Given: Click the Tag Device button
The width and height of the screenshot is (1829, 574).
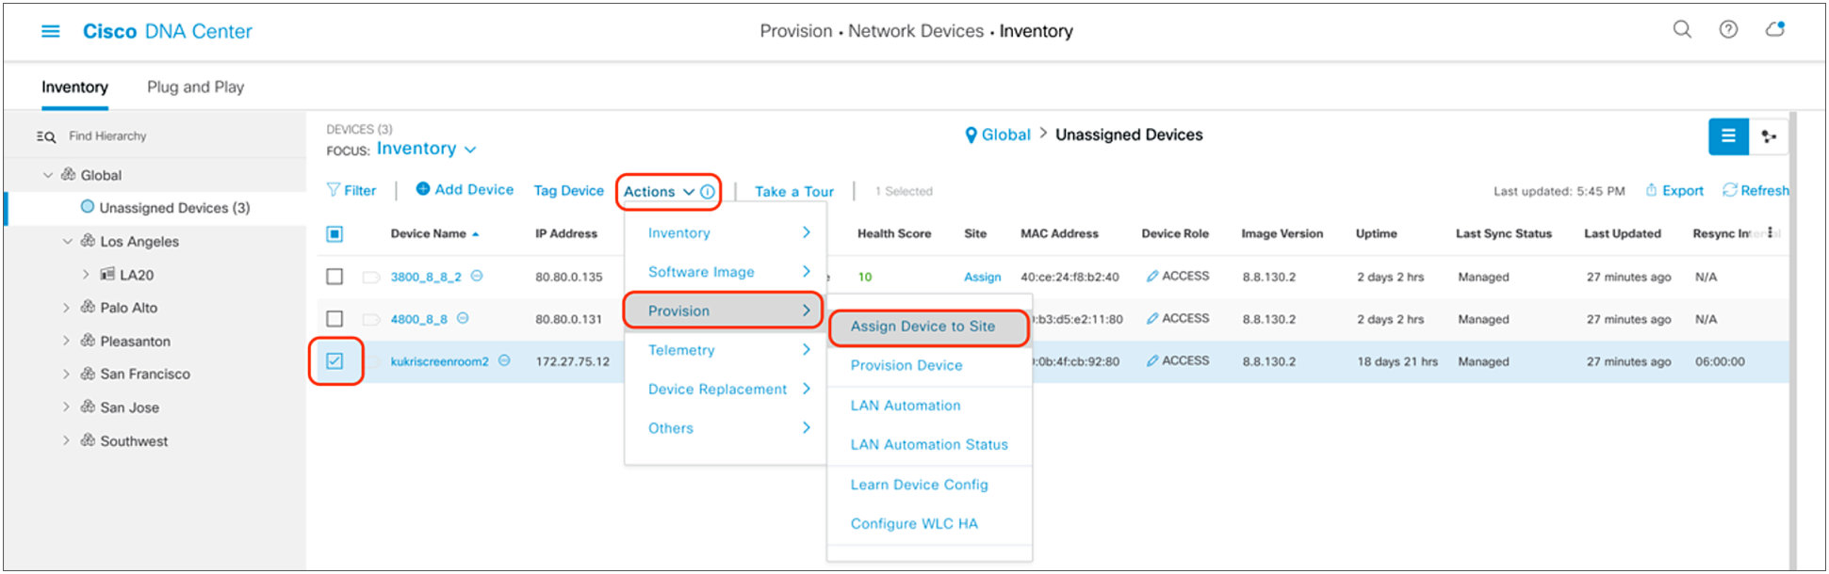Looking at the screenshot, I should (x=568, y=190).
